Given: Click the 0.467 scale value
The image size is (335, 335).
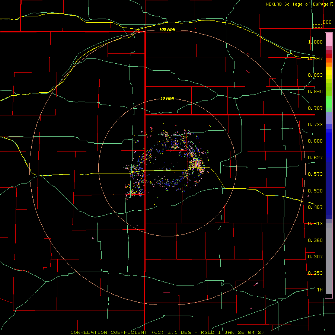Looking at the screenshot, I should (315, 207).
